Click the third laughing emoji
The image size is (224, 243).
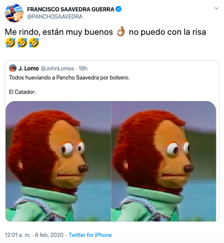tap(34, 43)
